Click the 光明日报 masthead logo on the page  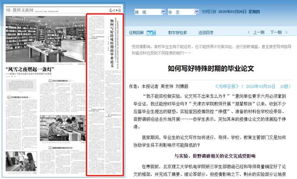point(115,10)
